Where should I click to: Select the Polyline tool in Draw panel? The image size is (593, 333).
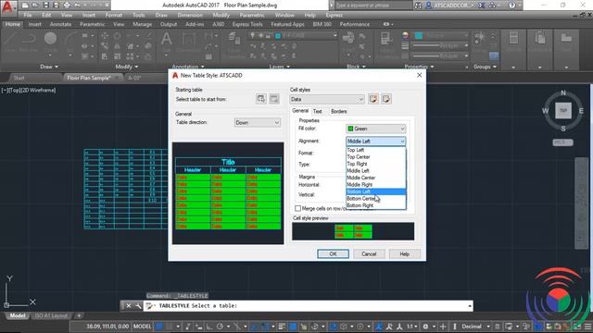[29, 39]
